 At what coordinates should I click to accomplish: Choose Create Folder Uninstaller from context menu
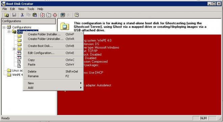click(x=53, y=39)
